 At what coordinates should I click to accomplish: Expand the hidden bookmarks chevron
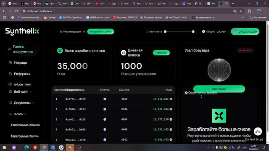(x=243, y=18)
